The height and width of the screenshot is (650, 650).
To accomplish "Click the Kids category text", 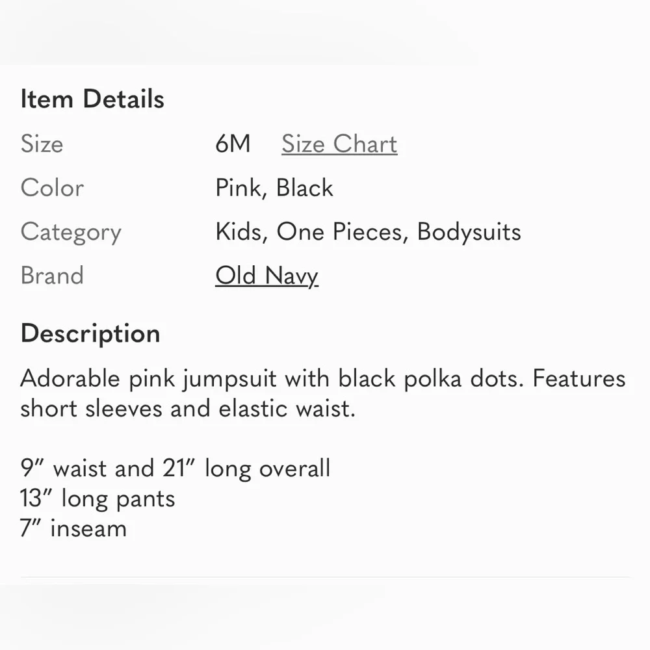I will (241, 232).
